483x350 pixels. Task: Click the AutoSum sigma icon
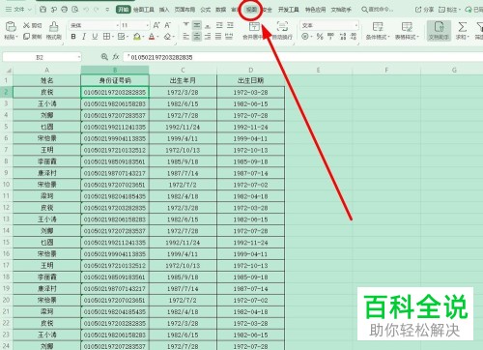pos(462,27)
